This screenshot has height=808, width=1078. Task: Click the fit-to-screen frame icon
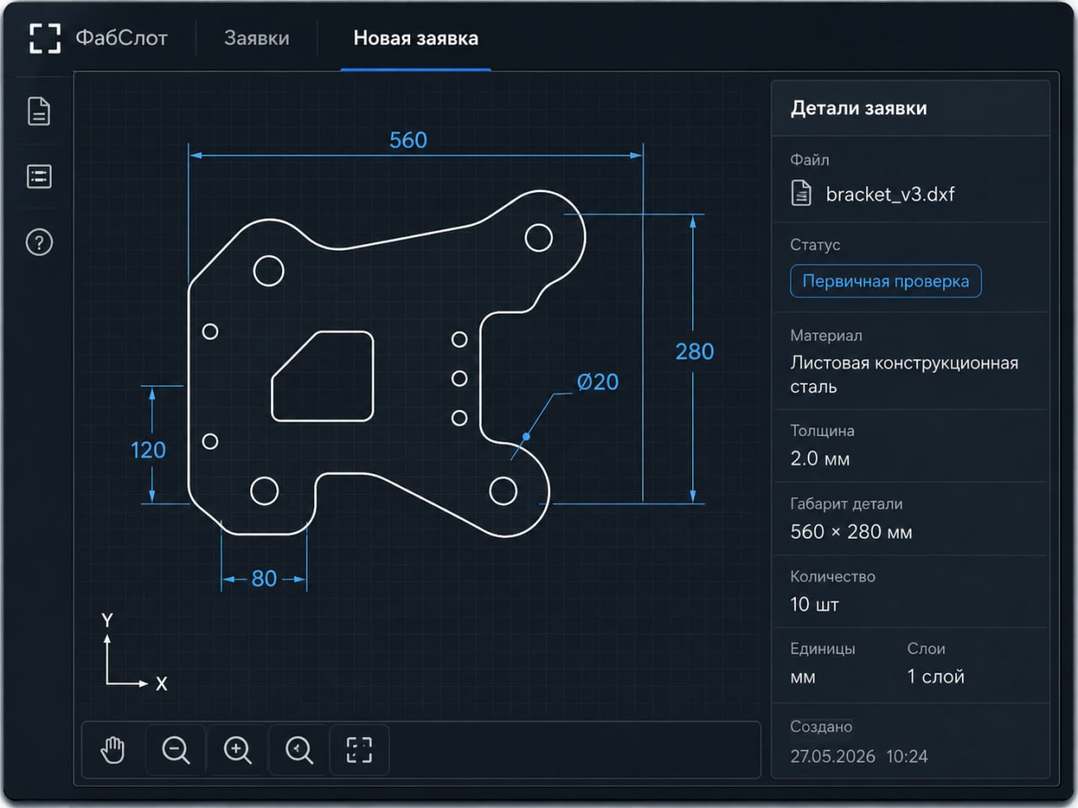point(360,749)
